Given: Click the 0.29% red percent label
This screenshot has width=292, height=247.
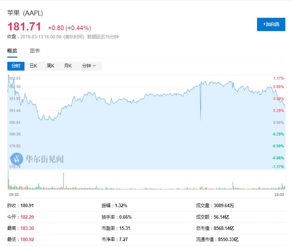Looking at the screenshot, I should point(279,111).
